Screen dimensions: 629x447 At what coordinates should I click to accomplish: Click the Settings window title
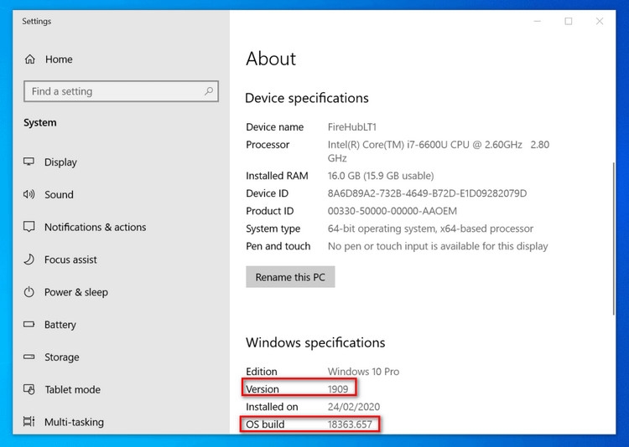[x=37, y=21]
